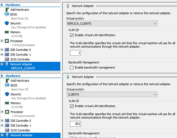Viewport: 177px width, 138px height.
Task: Expand the IDE Controller 0 node in upper list
Action: point(2,50)
